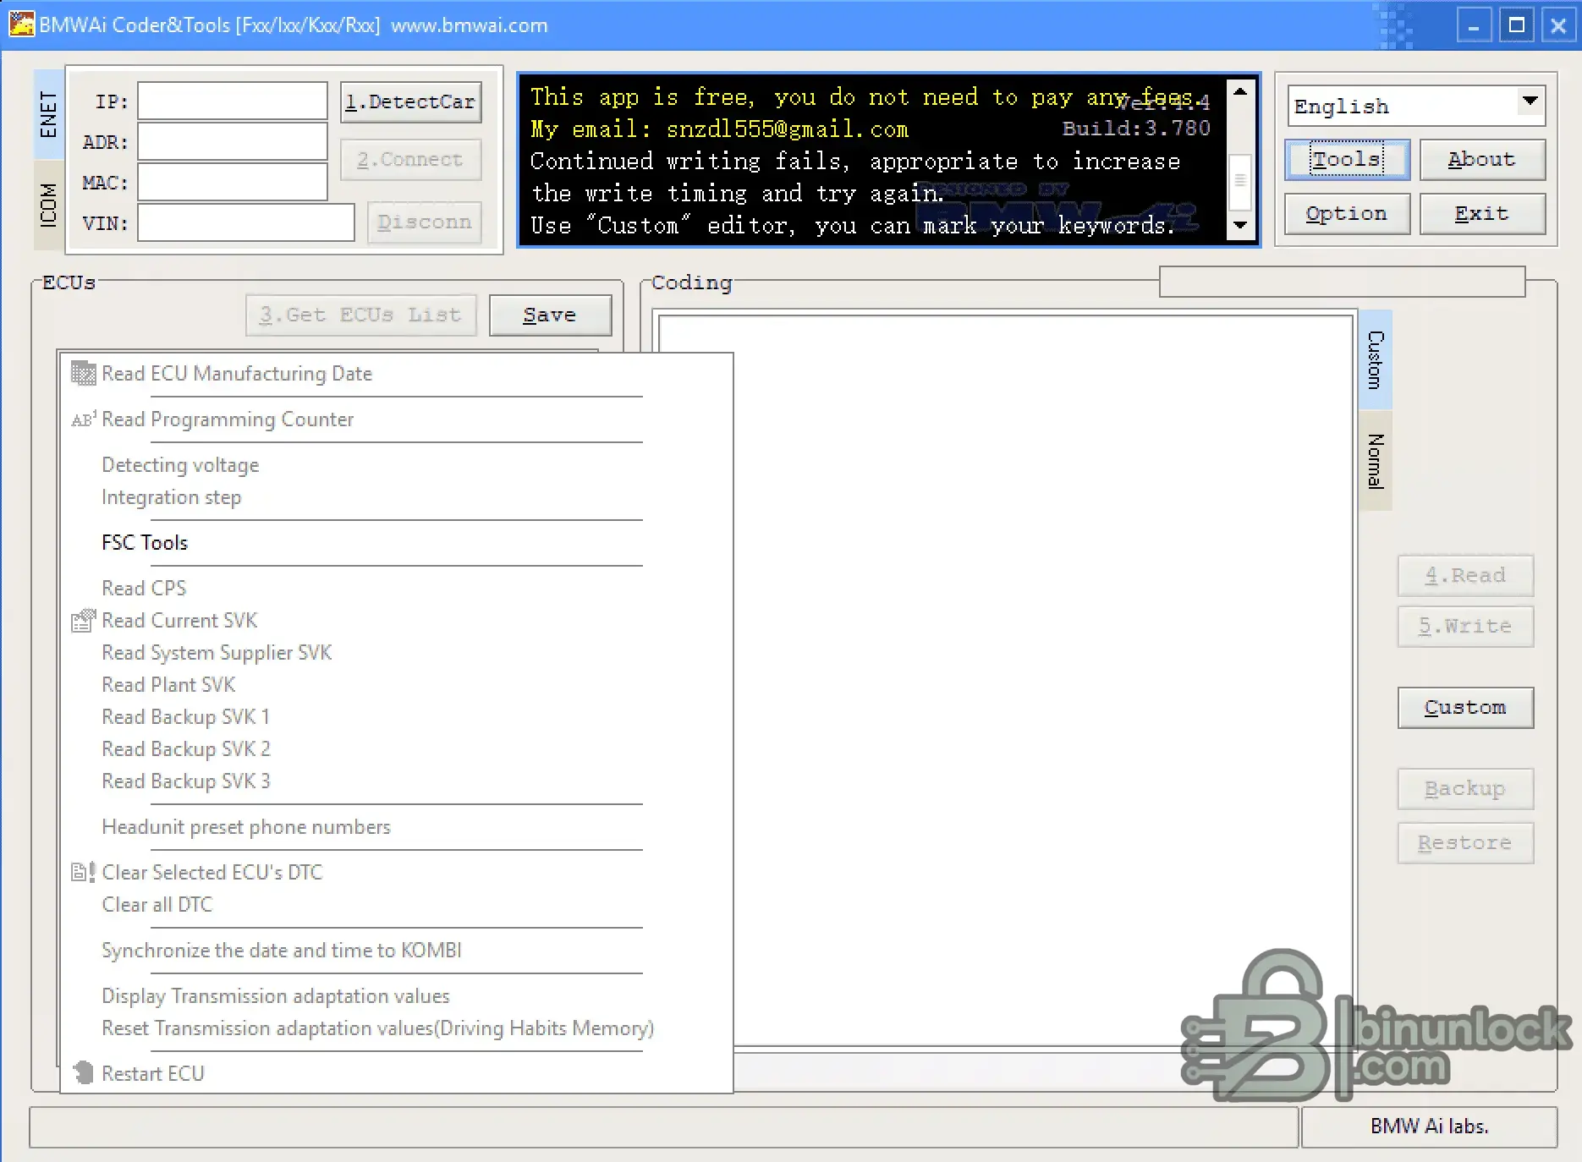Select the Custom coding tab
1582x1162 pixels.
click(x=1376, y=359)
